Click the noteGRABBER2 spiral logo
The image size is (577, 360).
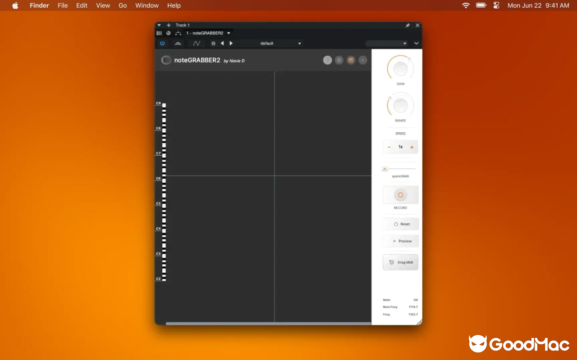[166, 60]
